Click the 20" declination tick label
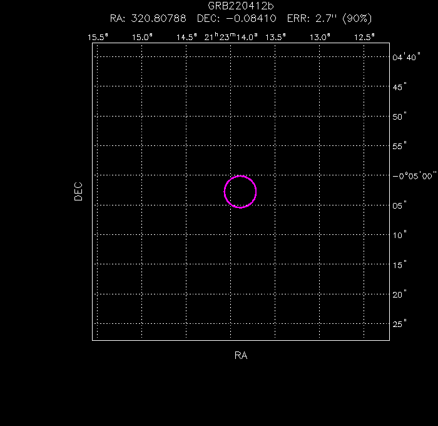Image resolution: width=438 pixels, height=426 pixels. tap(399, 294)
